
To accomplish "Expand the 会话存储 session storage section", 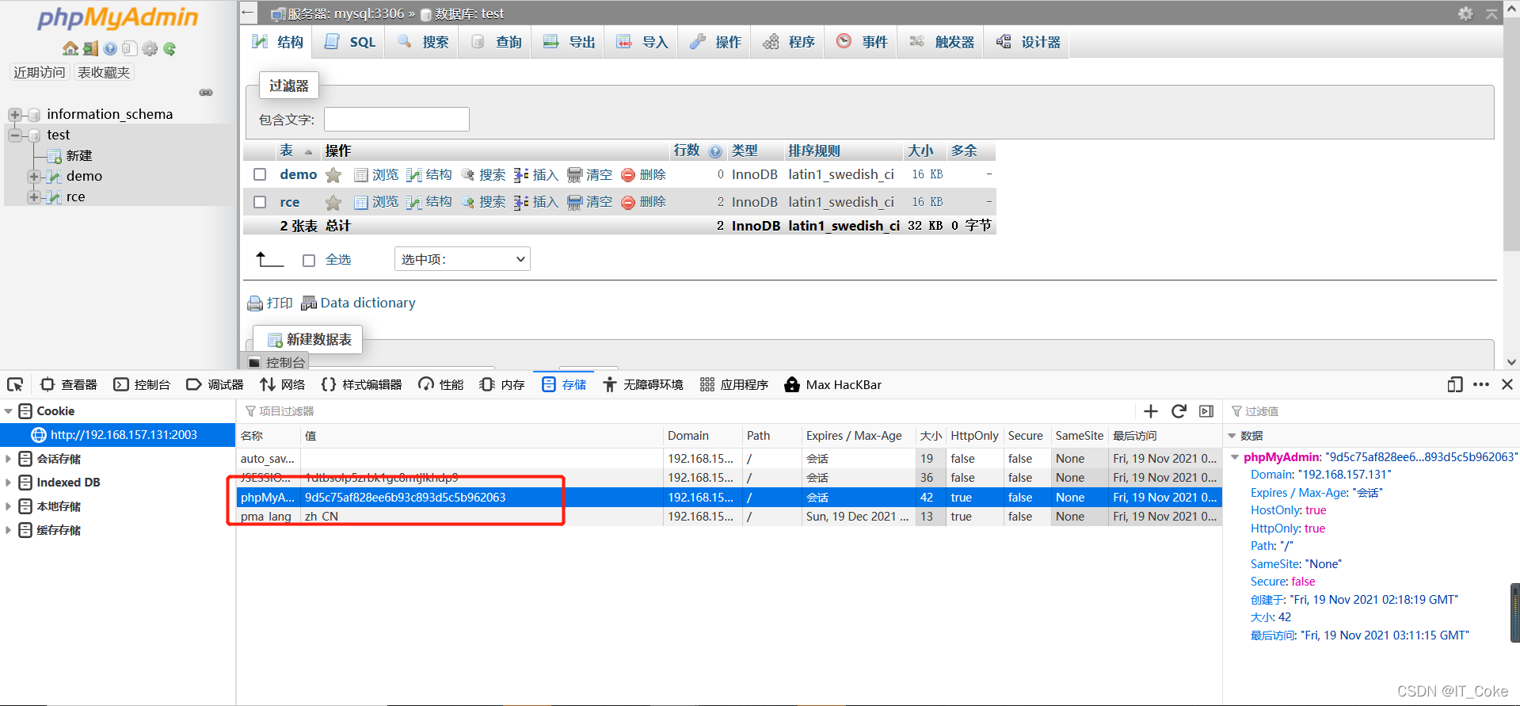I will [x=9, y=459].
